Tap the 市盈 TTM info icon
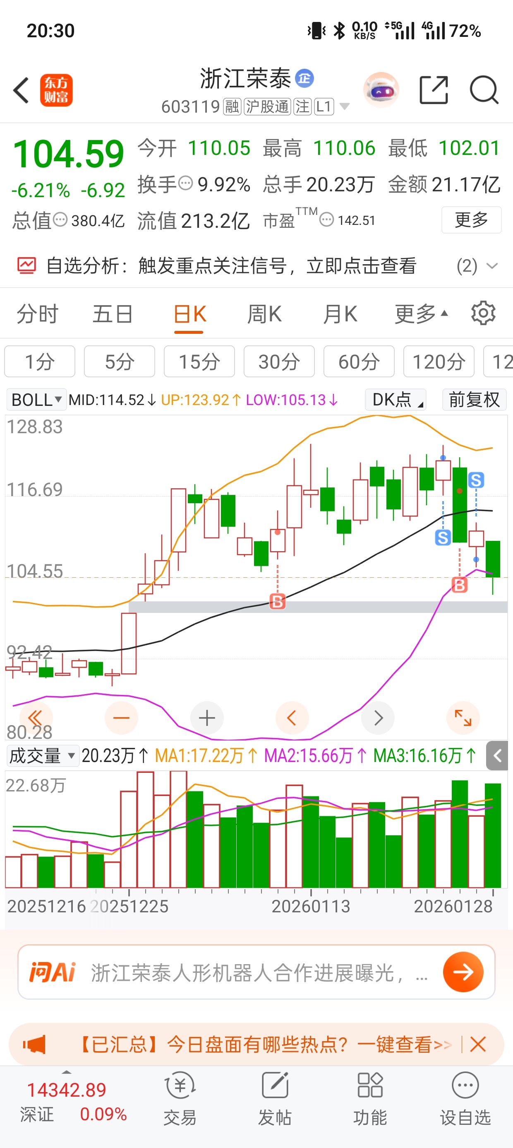Image resolution: width=513 pixels, height=1148 pixels. [x=327, y=220]
